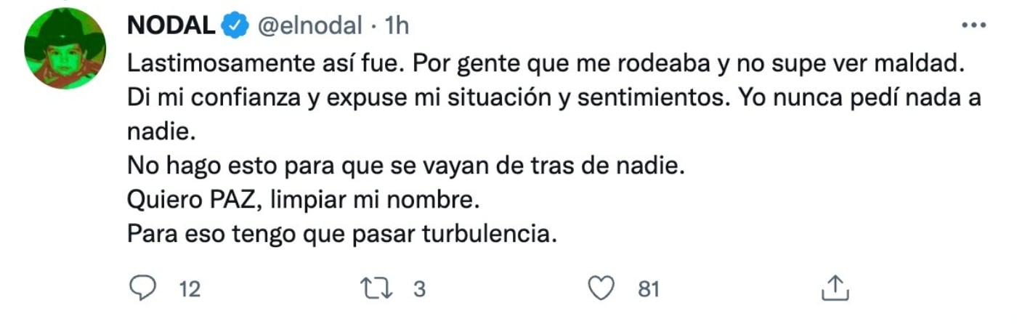This screenshot has height=324, width=1017.
Task: Click the NODAL display name
Action: click(171, 25)
